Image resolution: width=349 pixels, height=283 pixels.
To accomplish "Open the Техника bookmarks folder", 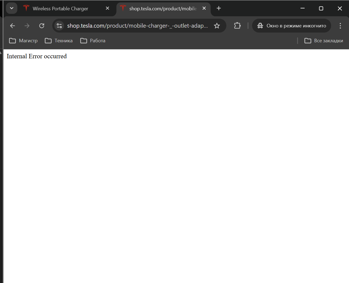I will [59, 41].
